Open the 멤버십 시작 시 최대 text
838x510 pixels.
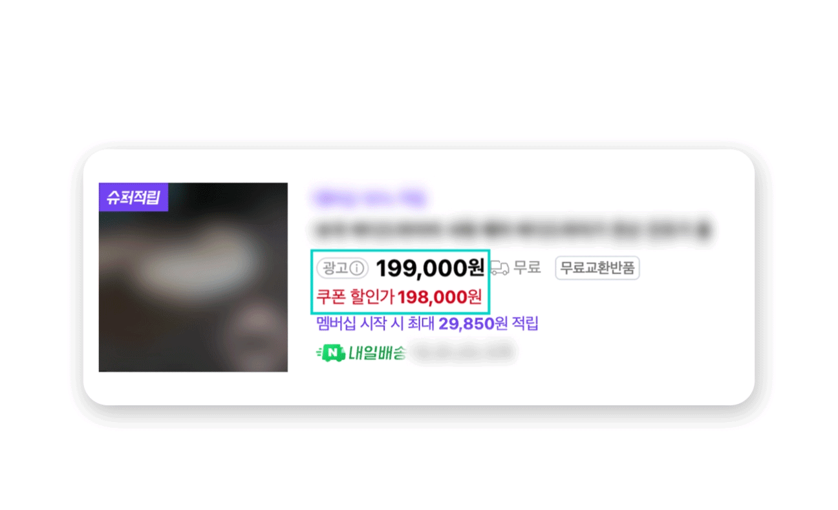[x=376, y=323]
